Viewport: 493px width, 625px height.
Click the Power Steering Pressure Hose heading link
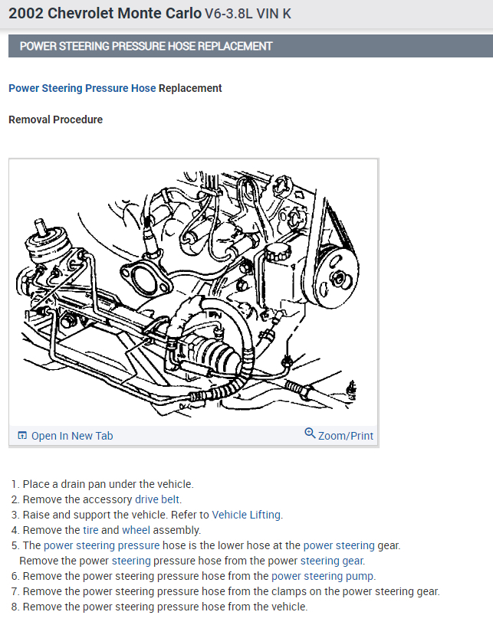(82, 88)
